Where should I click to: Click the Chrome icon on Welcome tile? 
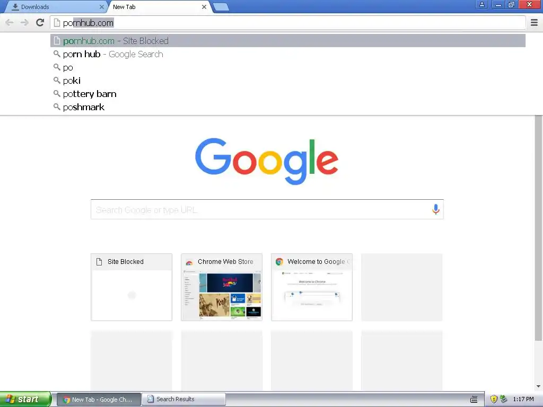[279, 262]
